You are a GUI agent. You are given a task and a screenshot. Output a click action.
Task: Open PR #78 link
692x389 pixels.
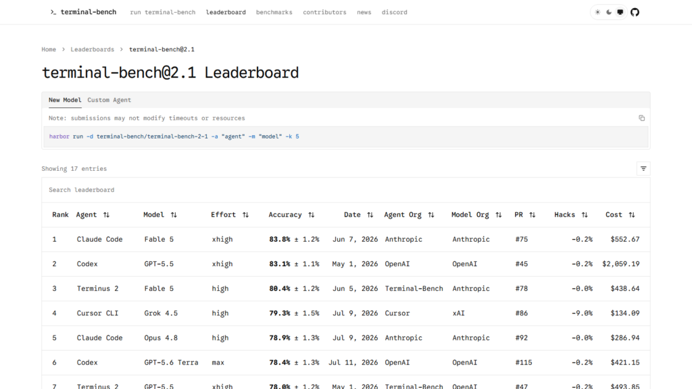click(522, 289)
